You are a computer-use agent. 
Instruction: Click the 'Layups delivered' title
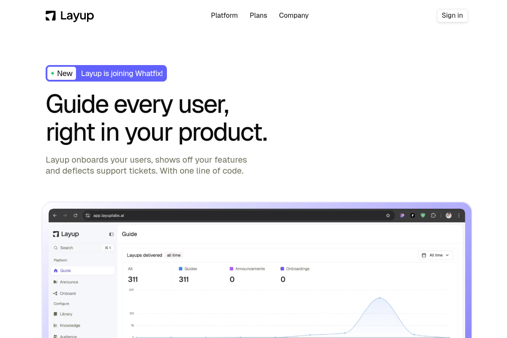144,255
